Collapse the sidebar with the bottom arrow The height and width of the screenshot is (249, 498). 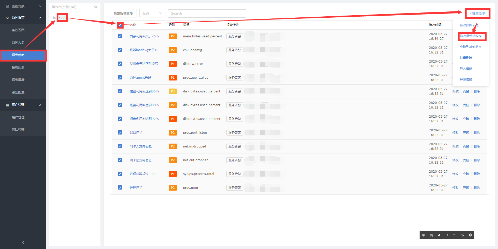pyautogui.click(x=23, y=243)
